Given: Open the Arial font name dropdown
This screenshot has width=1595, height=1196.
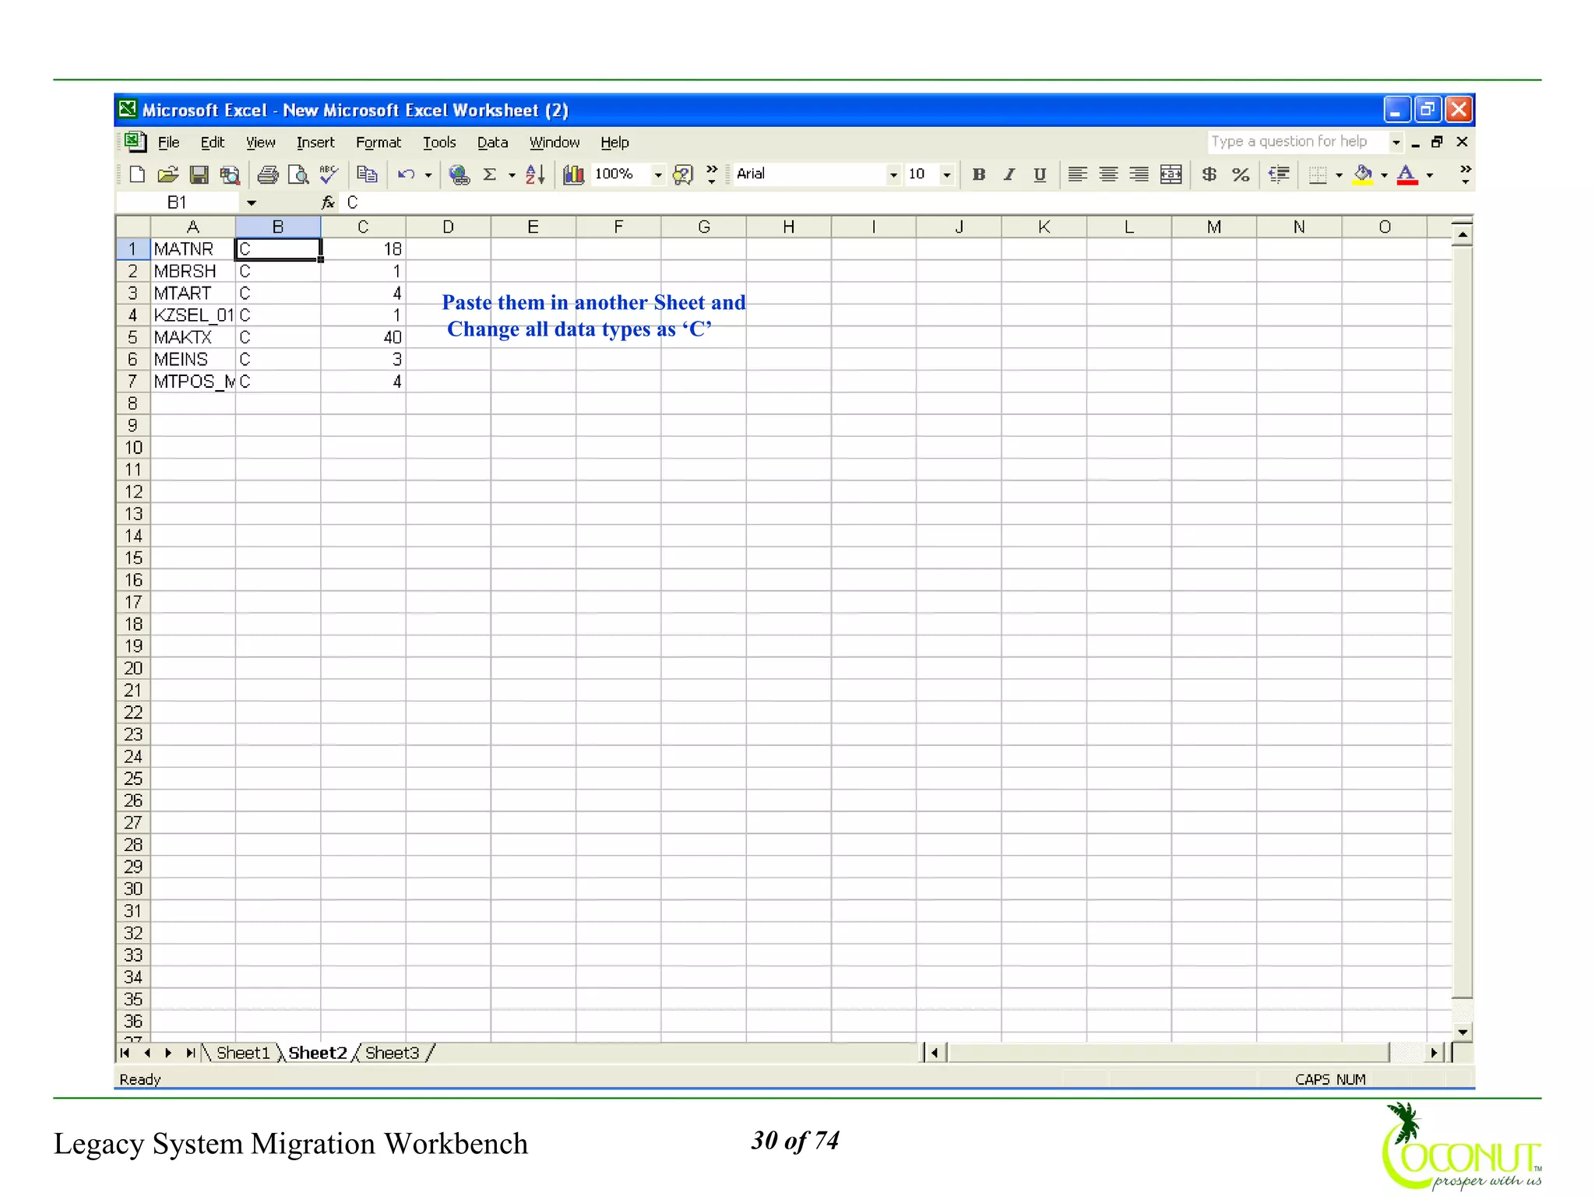Looking at the screenshot, I should pyautogui.click(x=893, y=174).
